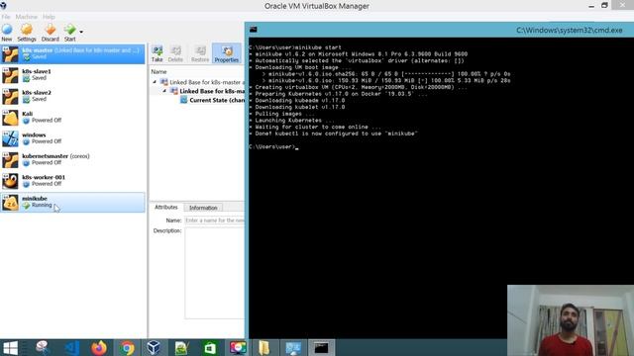Click the cmd taskbar icon

click(x=321, y=347)
